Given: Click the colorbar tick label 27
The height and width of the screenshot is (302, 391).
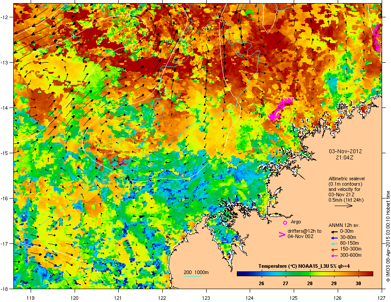Looking at the screenshot, I should point(286,283).
